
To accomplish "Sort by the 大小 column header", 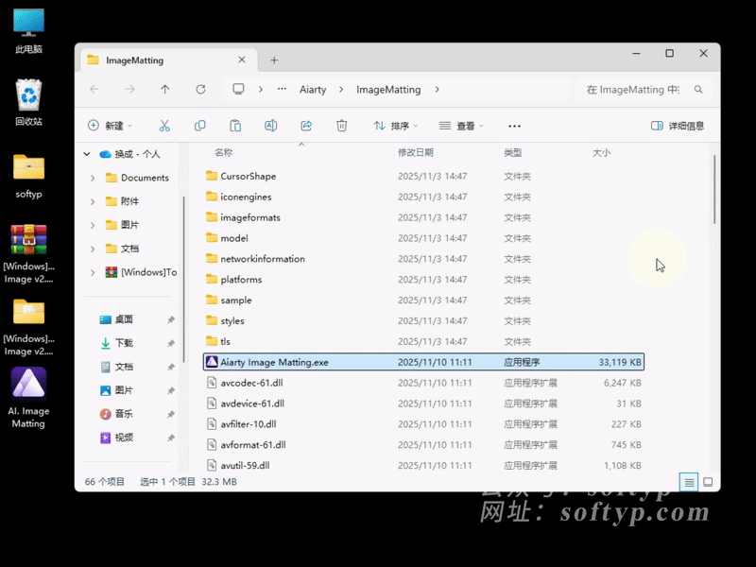I will pyautogui.click(x=601, y=152).
